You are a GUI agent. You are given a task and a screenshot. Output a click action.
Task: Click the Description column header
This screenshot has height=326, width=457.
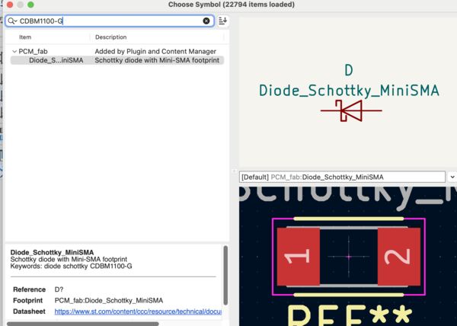[110, 37]
